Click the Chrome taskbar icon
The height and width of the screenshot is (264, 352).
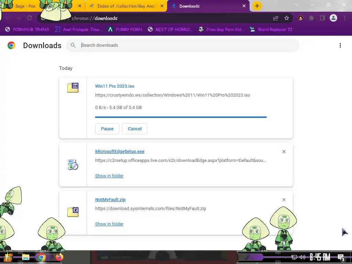tap(42, 257)
